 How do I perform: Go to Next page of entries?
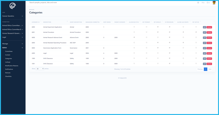tap(210, 69)
